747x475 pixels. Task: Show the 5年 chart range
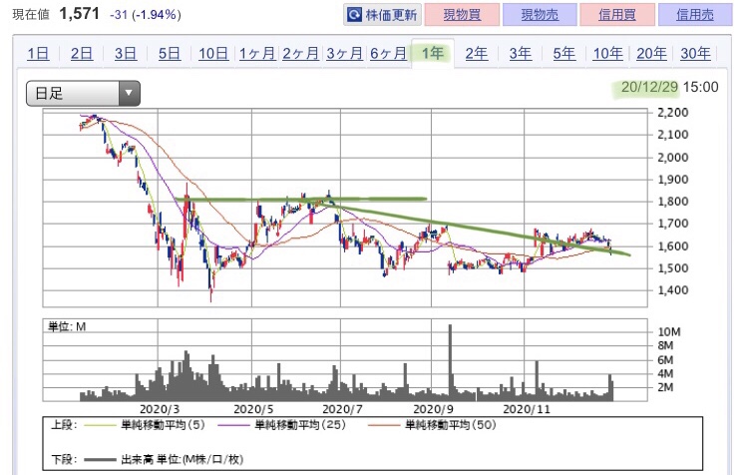(x=564, y=54)
